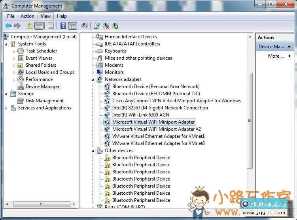297x220 pixels.
Task: Collapse the Device Manager actions header
Action: (289, 47)
